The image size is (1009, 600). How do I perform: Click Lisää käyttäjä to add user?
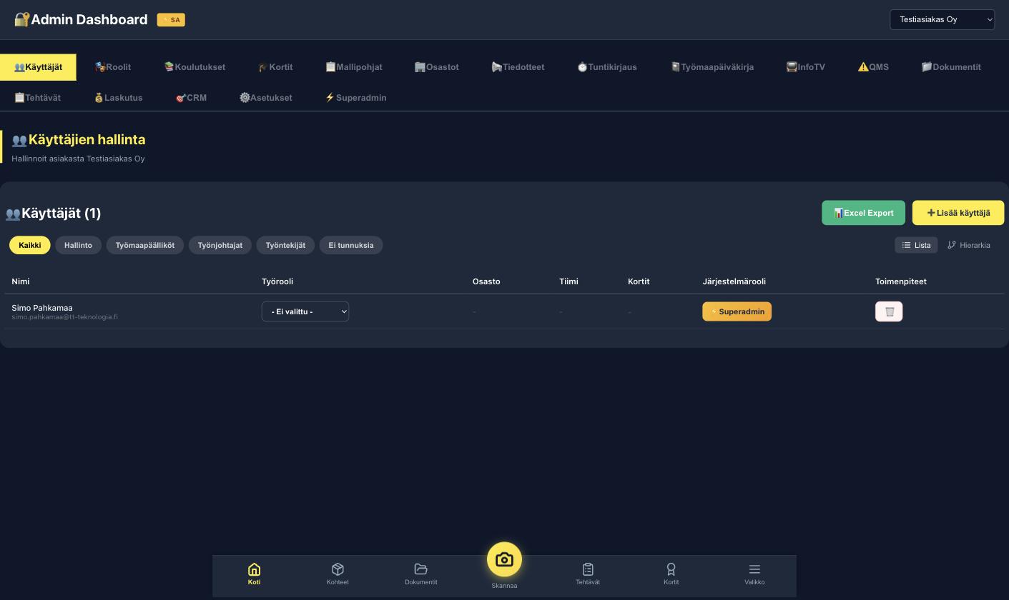[x=958, y=213]
